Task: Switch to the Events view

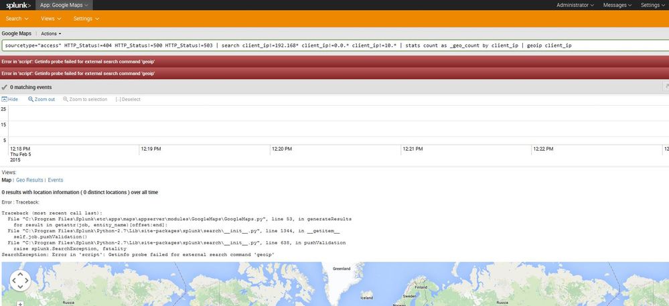Action: 56,180
